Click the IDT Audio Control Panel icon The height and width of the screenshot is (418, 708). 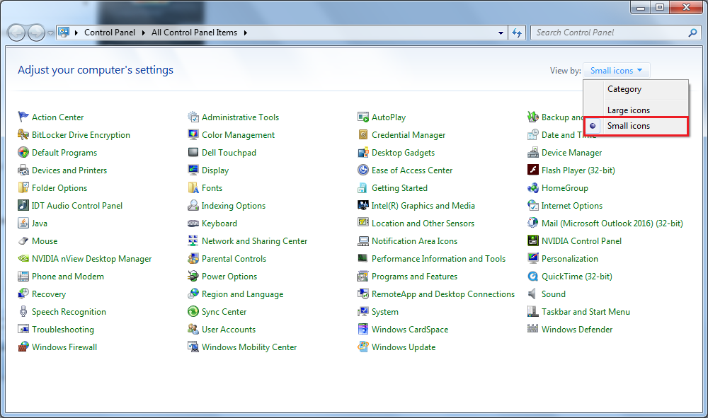click(23, 205)
